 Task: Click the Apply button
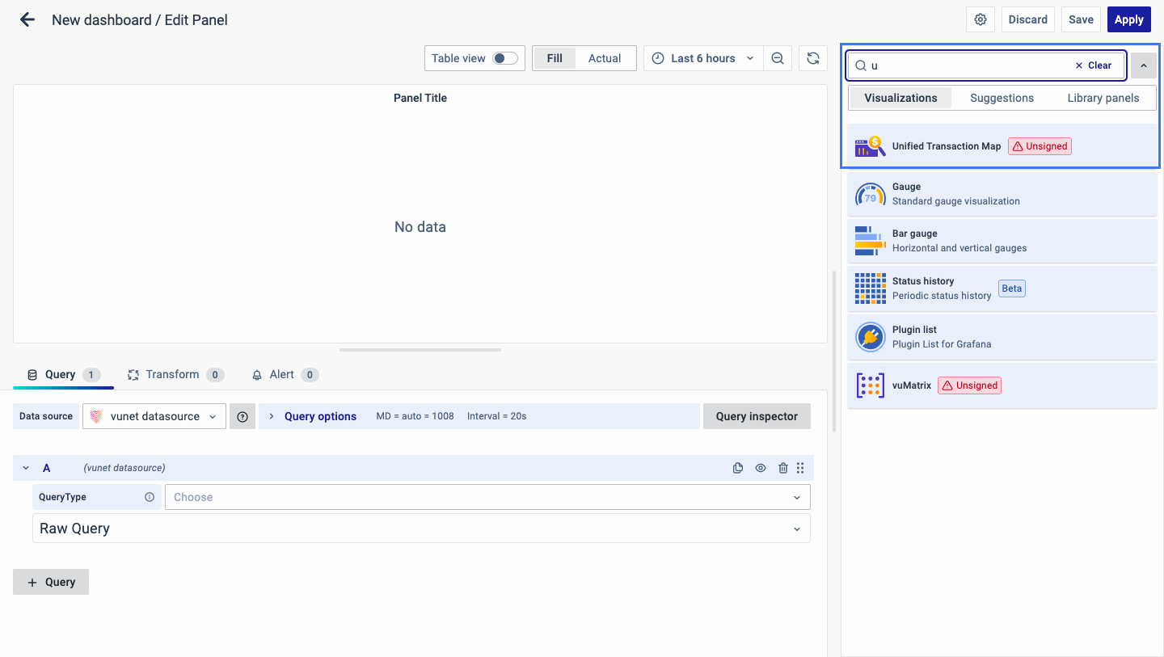[1128, 20]
